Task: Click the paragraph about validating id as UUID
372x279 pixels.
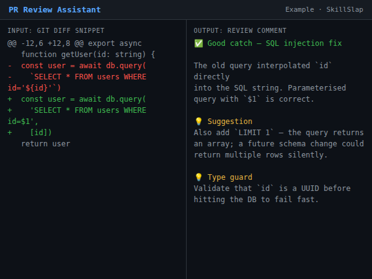Action: (x=272, y=194)
